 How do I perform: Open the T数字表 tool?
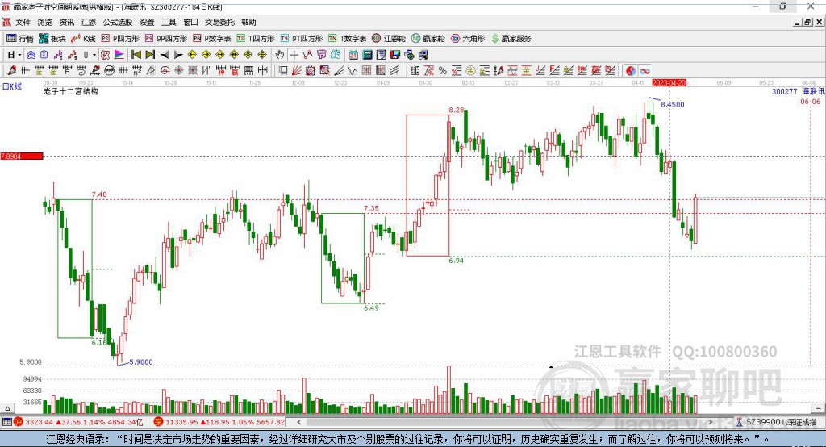point(347,39)
